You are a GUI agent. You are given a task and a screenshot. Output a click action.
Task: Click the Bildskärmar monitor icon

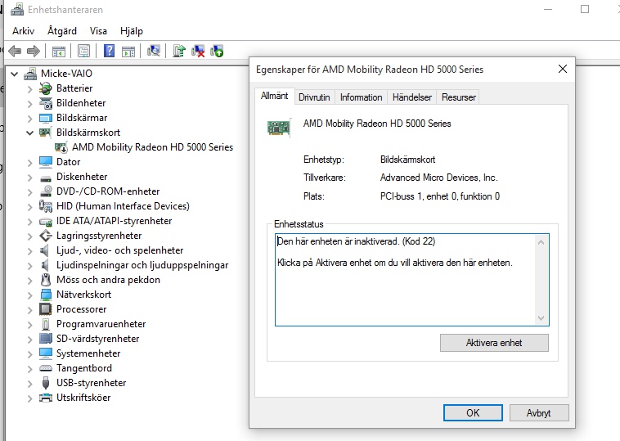click(46, 118)
